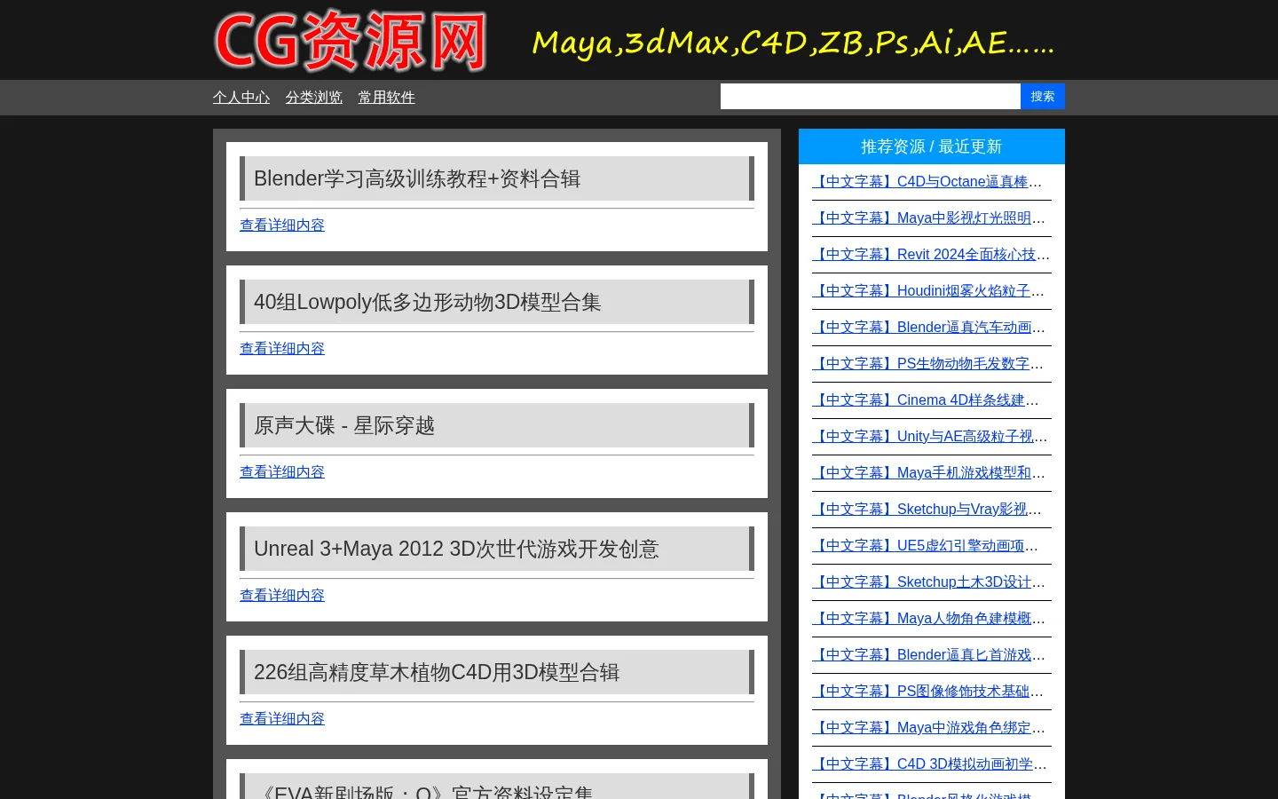View details link under Blender学习高级训练教程
The width and height of the screenshot is (1278, 799).
(282, 225)
